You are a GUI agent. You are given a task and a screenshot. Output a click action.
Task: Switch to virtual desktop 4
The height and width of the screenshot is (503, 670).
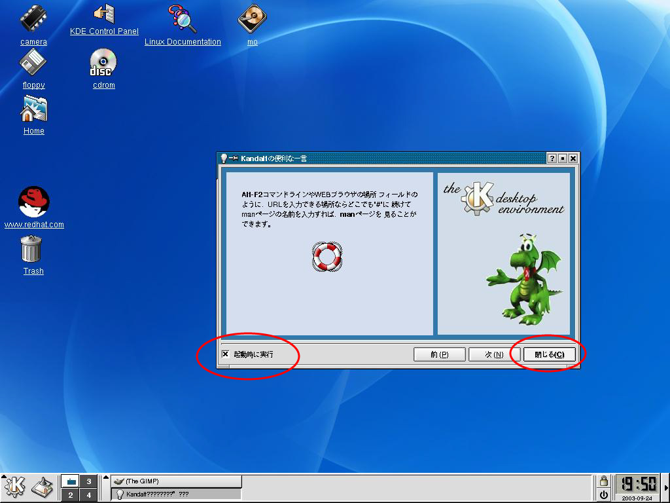click(x=89, y=495)
